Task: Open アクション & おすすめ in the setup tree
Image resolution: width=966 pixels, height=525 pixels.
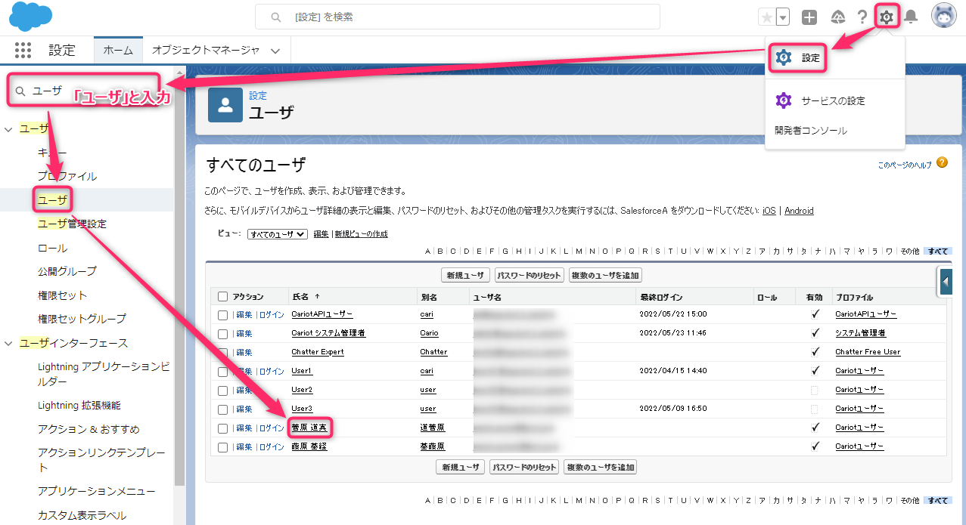Action: (x=89, y=429)
